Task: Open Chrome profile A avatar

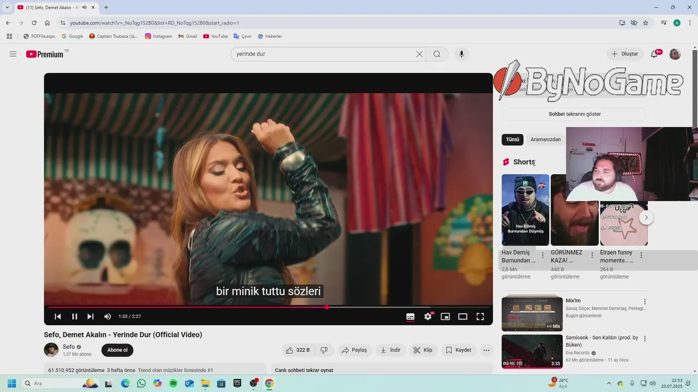Action: click(x=677, y=23)
